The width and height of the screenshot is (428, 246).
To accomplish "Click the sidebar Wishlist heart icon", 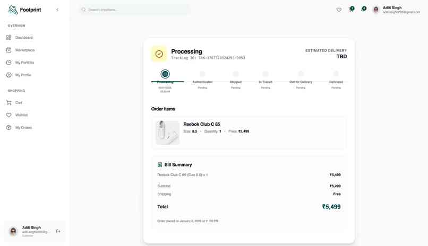I will [8, 115].
